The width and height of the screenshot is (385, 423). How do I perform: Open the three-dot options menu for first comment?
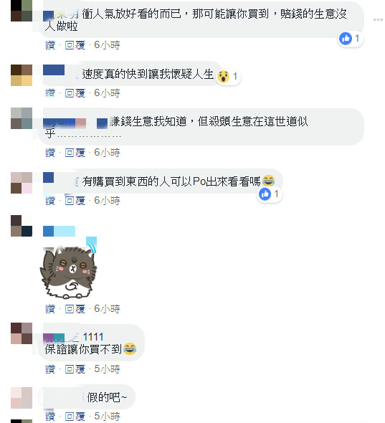point(378,19)
